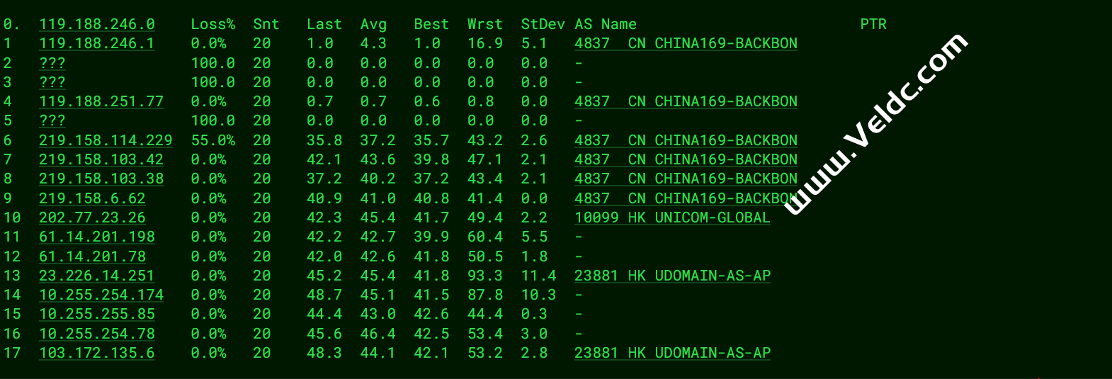The height and width of the screenshot is (379, 1112).
Task: Click the Avg column header
Action: [373, 24]
